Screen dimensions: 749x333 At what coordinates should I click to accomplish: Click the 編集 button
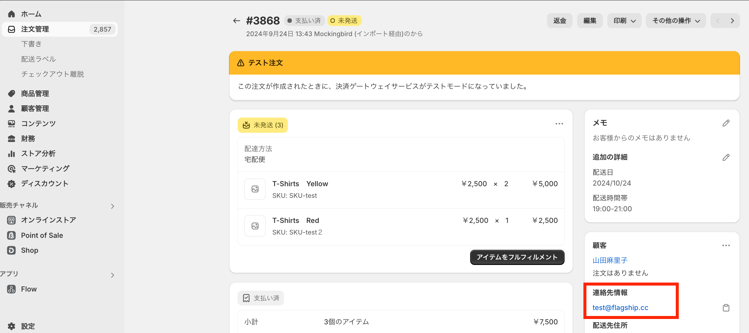click(x=590, y=21)
